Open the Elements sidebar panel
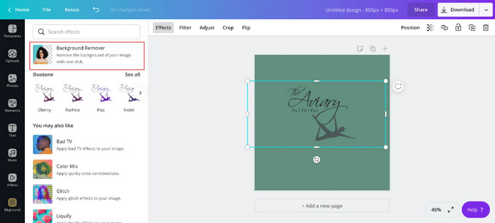 [12, 105]
